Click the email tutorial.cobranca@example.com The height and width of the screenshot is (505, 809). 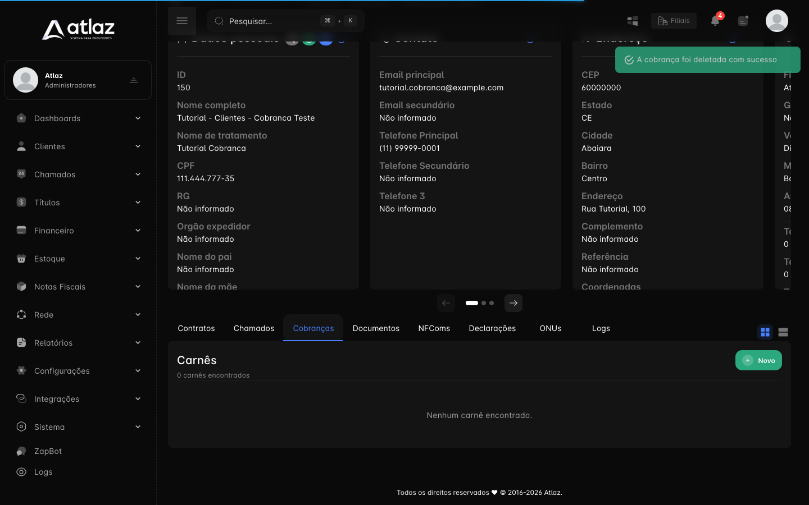(441, 88)
